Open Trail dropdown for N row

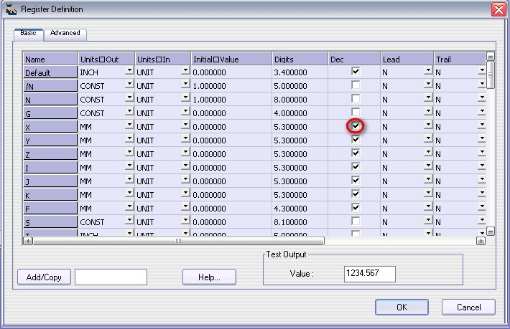[482, 97]
